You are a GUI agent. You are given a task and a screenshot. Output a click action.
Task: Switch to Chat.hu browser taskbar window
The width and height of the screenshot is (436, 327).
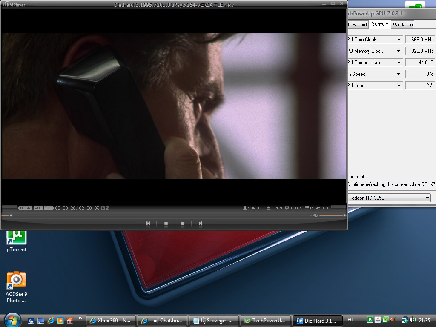[162, 321]
